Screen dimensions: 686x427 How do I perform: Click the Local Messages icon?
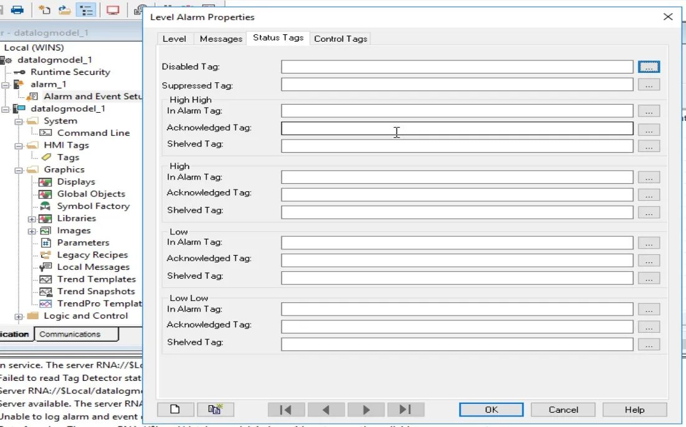pos(46,267)
